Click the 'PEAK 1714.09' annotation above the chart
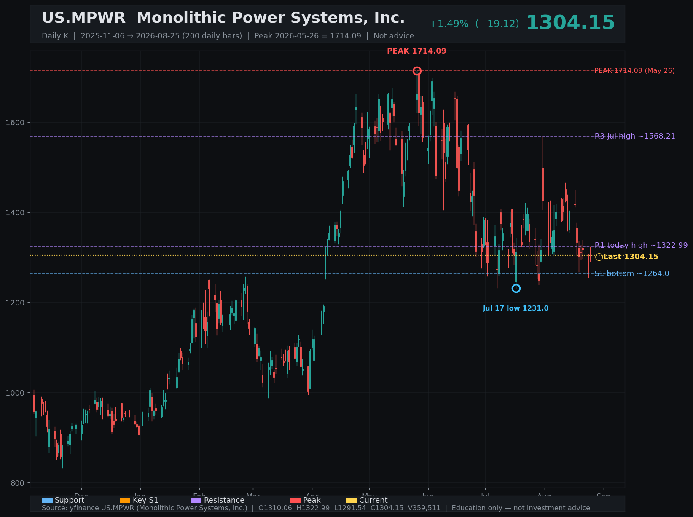This screenshot has width=693, height=517. (416, 51)
